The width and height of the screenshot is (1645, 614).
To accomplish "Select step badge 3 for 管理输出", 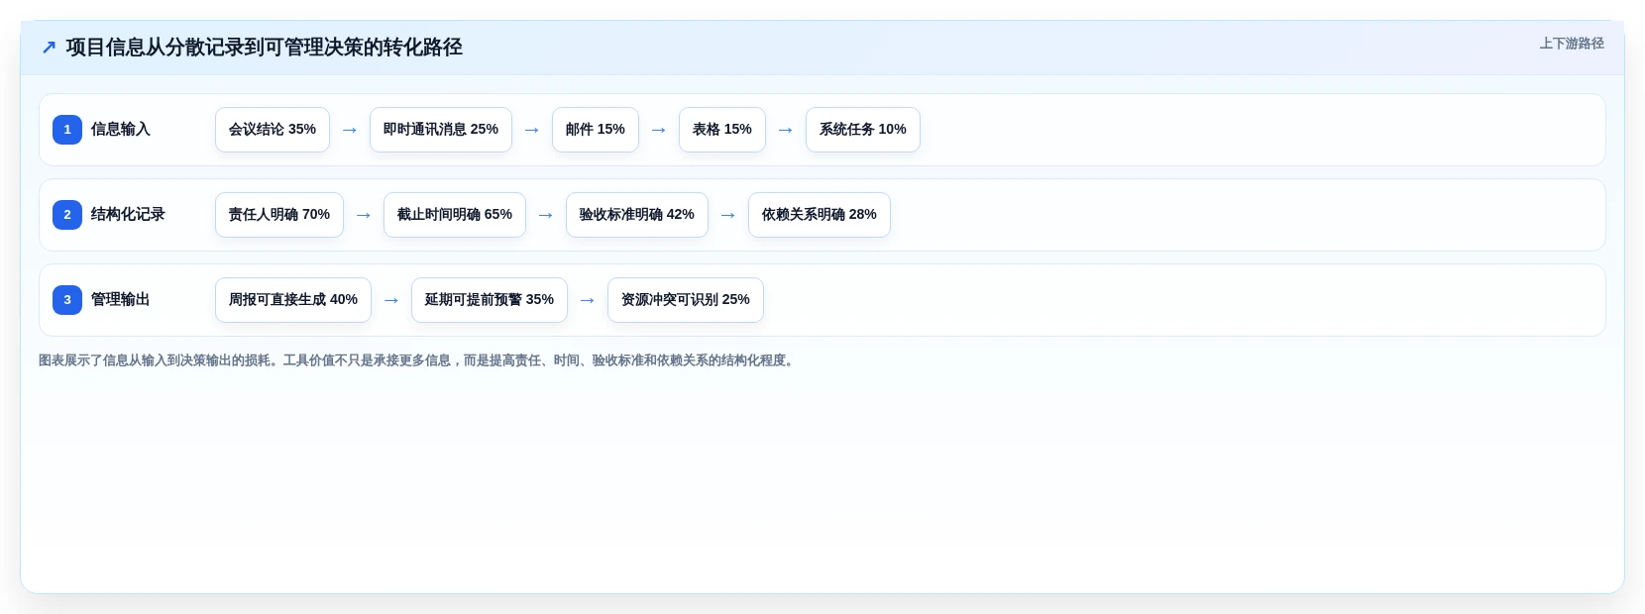I will [67, 300].
